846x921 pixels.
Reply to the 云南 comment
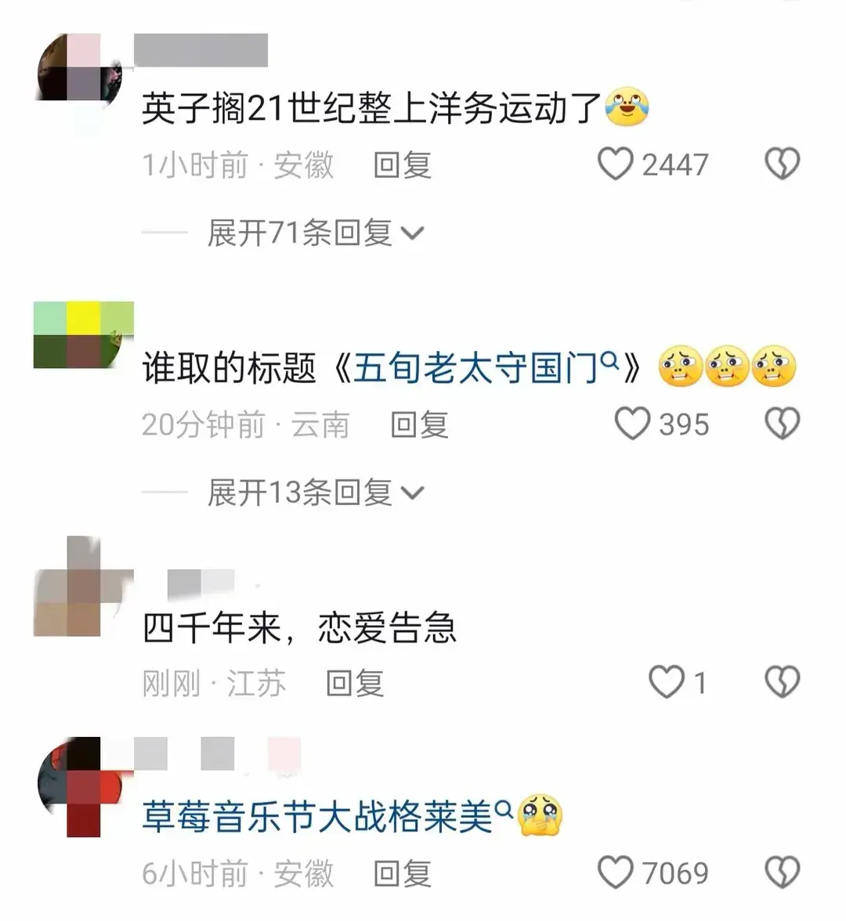pyautogui.click(x=420, y=424)
